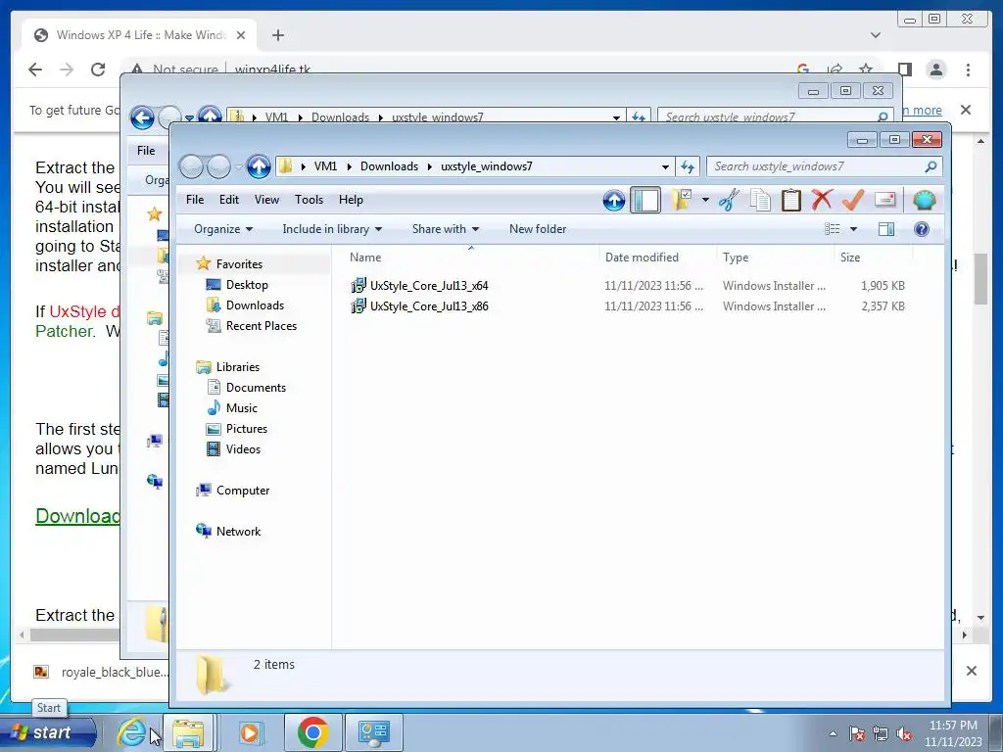
Task: Click the Paste clipboard icon
Action: [791, 200]
